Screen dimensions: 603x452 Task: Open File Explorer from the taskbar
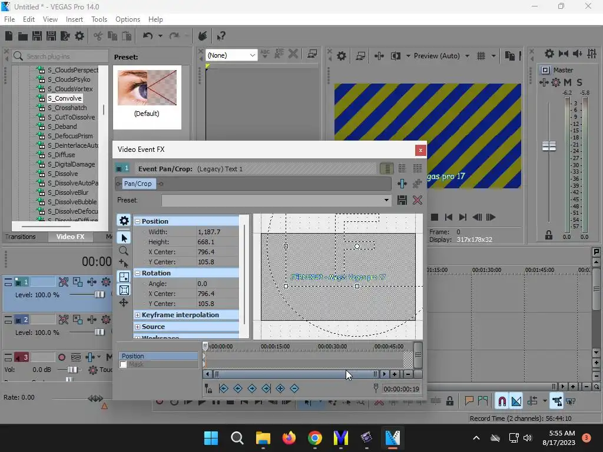coord(263,438)
